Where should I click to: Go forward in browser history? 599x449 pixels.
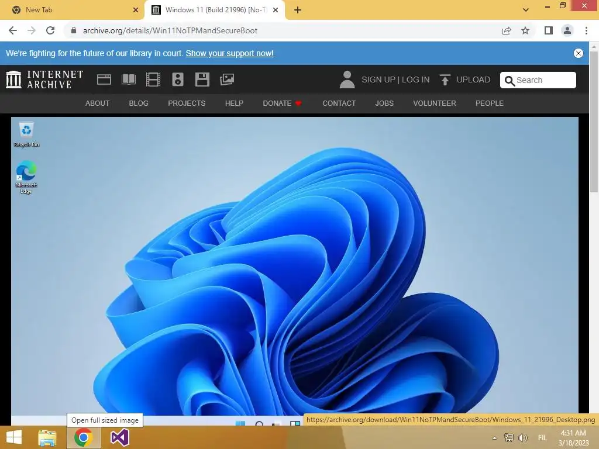[x=32, y=30]
